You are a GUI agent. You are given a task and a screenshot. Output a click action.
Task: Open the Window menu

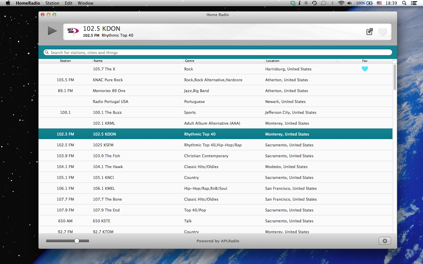pos(85,3)
